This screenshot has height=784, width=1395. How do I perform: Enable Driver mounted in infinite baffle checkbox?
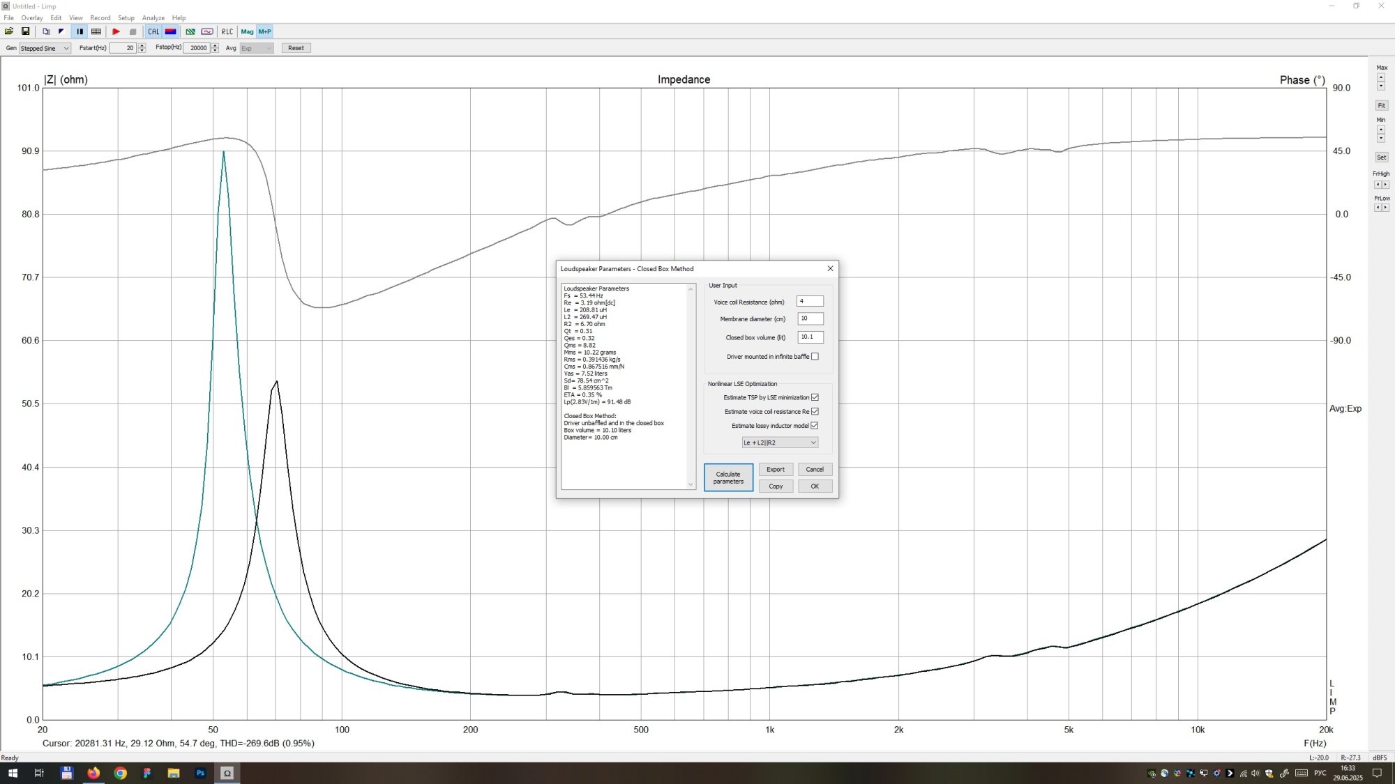(815, 357)
